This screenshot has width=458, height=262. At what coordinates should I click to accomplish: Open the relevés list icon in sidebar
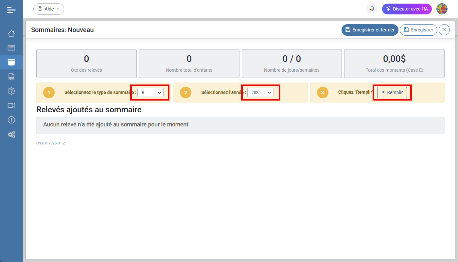tap(11, 47)
